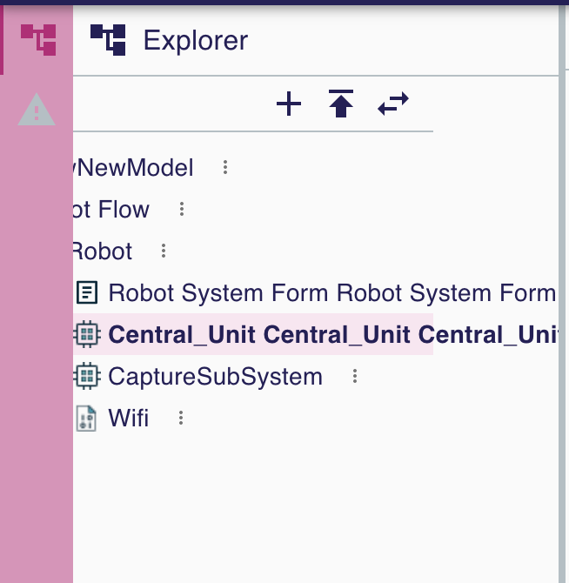
Task: Click the Explorer panel's right resize bar
Action: click(x=562, y=294)
